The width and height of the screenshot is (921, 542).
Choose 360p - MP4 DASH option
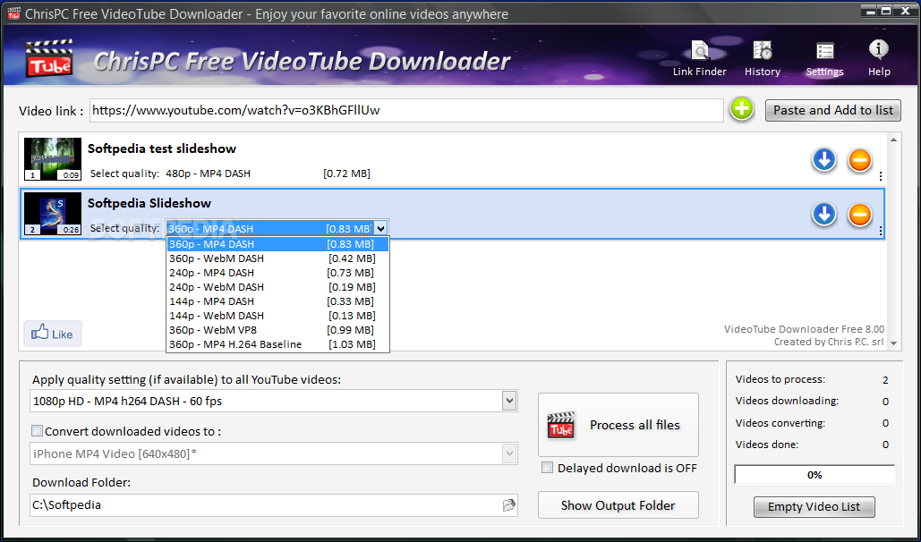(x=277, y=243)
